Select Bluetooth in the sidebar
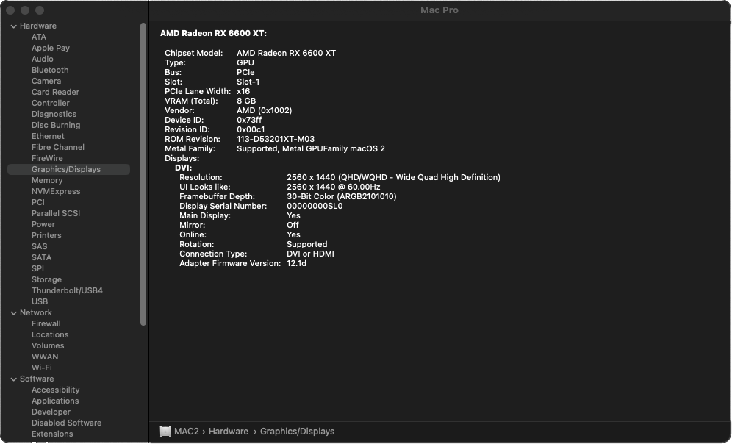732x444 pixels. [x=50, y=70]
